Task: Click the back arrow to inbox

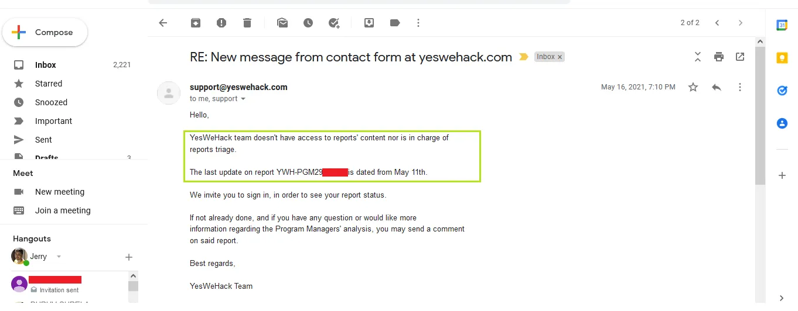Action: 163,23
